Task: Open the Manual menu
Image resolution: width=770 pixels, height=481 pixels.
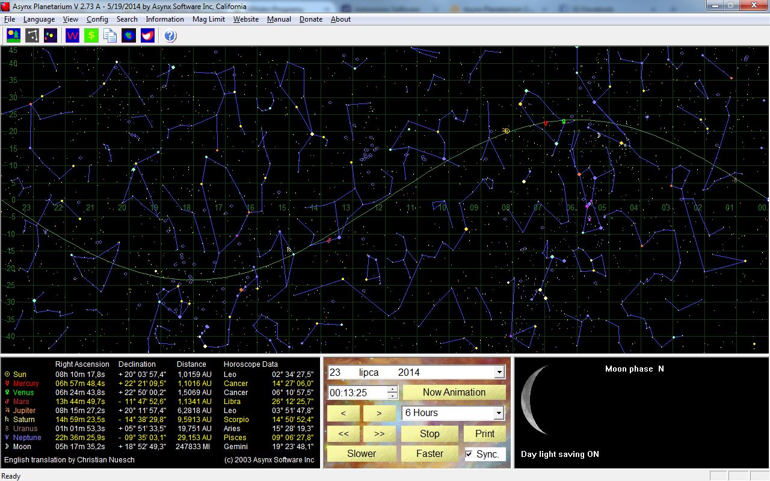Action: [279, 19]
